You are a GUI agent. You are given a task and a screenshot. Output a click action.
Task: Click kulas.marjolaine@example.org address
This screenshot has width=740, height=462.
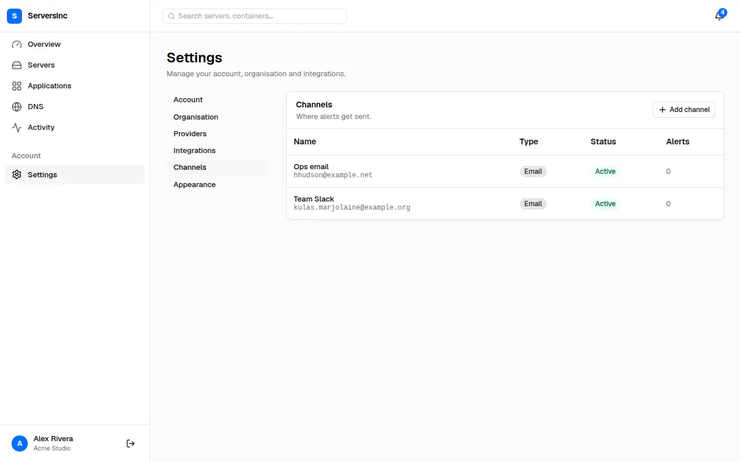point(352,207)
